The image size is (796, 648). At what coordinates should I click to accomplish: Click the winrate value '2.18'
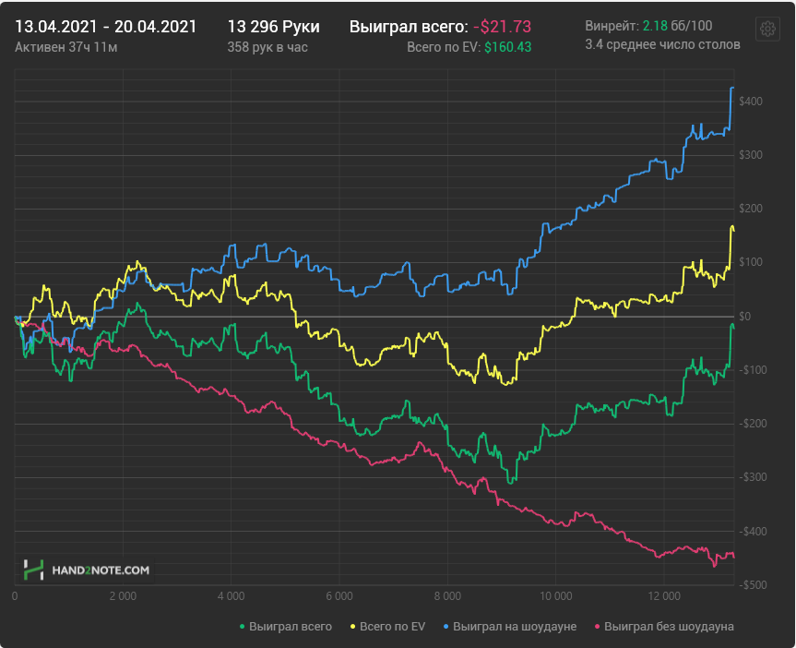[x=655, y=26]
